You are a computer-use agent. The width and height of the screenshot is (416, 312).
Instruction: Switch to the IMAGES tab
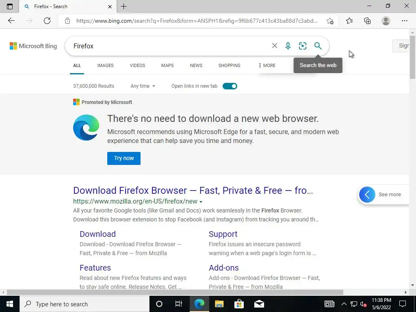click(x=105, y=65)
